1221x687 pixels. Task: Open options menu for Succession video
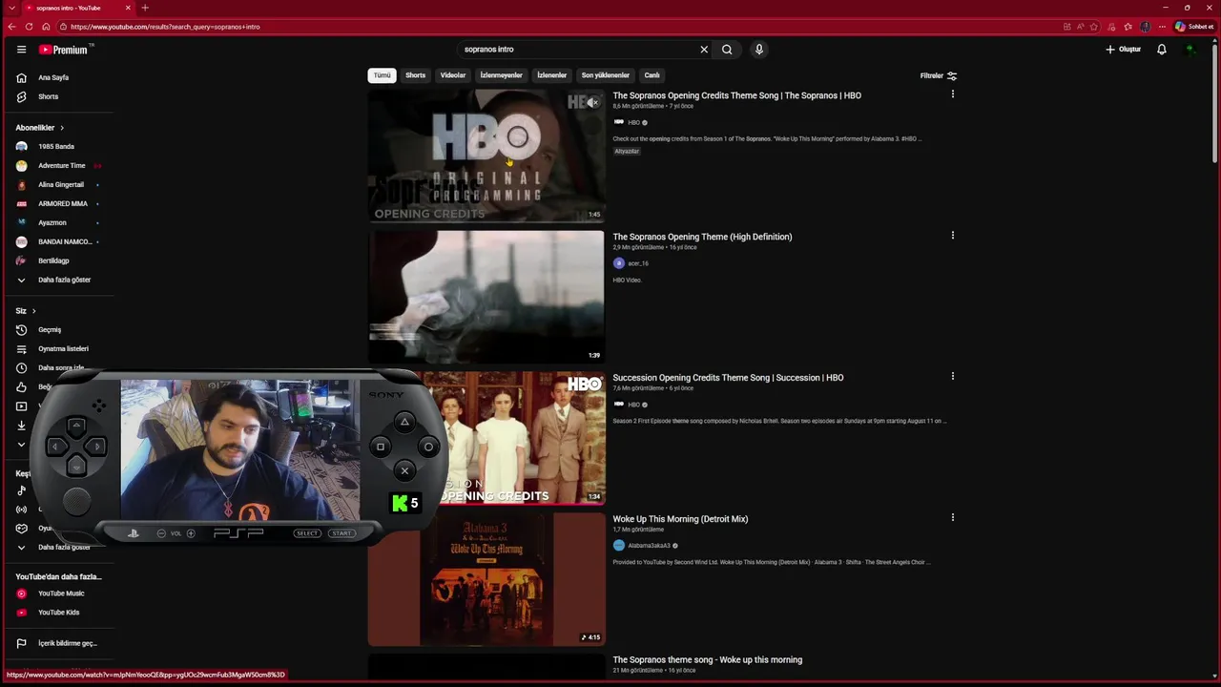pyautogui.click(x=952, y=377)
